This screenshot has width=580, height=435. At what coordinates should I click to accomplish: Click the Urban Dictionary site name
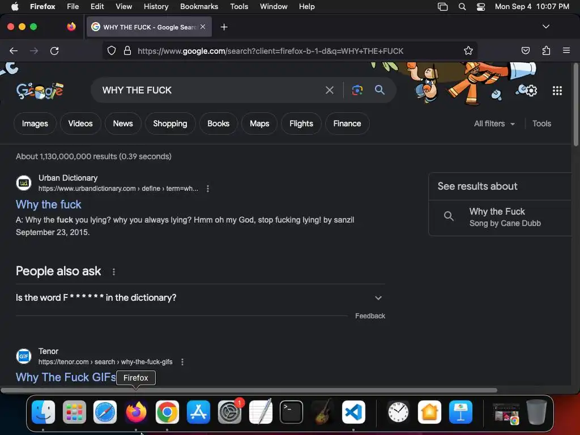(68, 178)
